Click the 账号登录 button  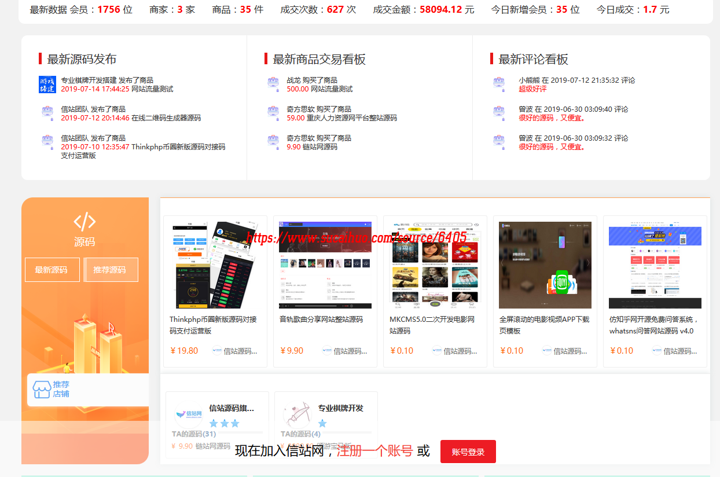click(x=468, y=452)
